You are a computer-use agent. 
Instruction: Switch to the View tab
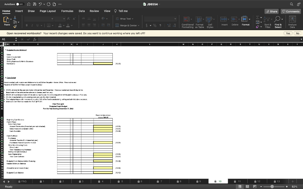coord(107,11)
